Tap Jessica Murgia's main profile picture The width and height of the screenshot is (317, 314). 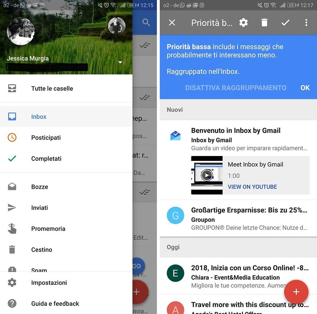tap(21, 31)
